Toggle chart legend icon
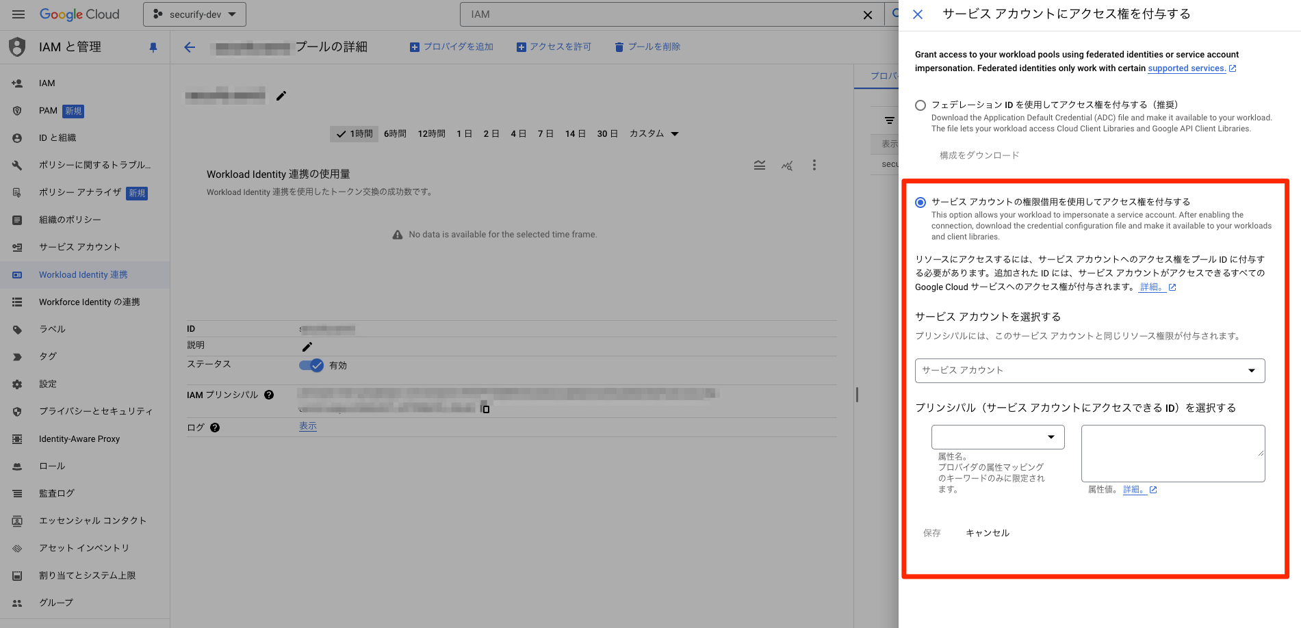 point(760,165)
